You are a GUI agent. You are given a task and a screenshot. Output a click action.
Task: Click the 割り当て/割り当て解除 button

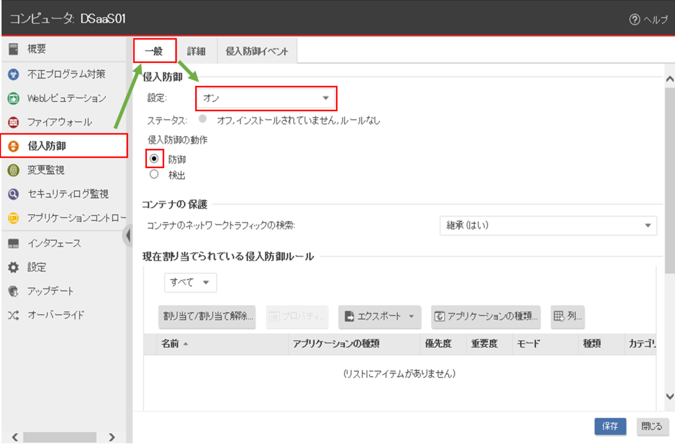[x=207, y=316]
